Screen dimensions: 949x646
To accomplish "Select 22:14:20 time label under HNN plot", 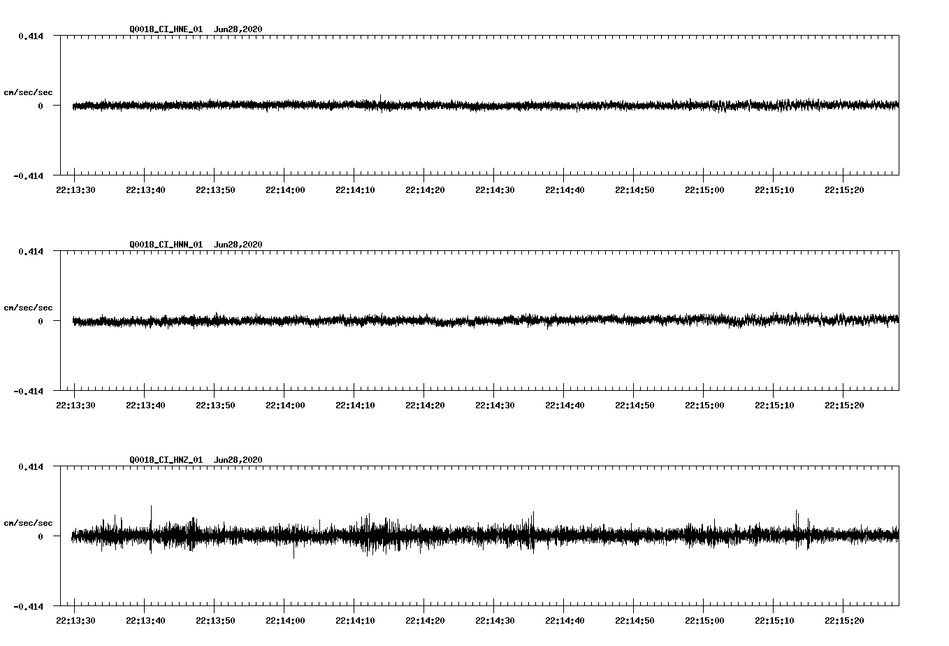I will (x=425, y=405).
